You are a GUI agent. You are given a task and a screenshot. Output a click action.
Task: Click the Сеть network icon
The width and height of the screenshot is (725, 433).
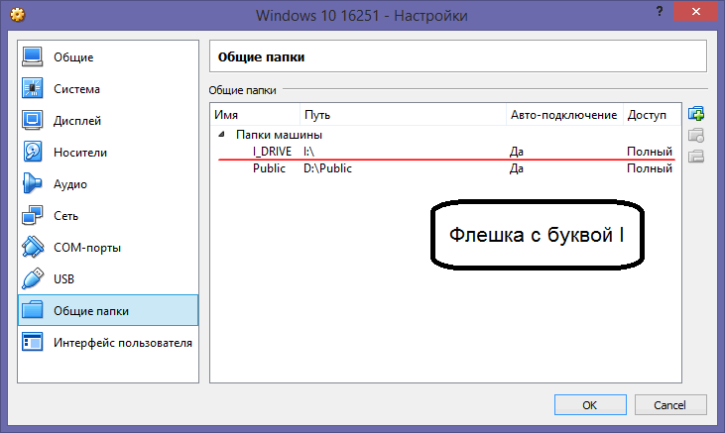click(x=33, y=215)
